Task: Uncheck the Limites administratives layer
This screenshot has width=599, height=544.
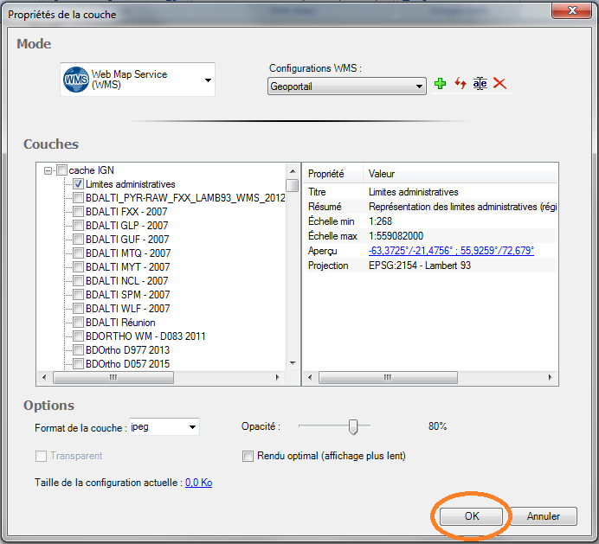Action: coord(78,184)
